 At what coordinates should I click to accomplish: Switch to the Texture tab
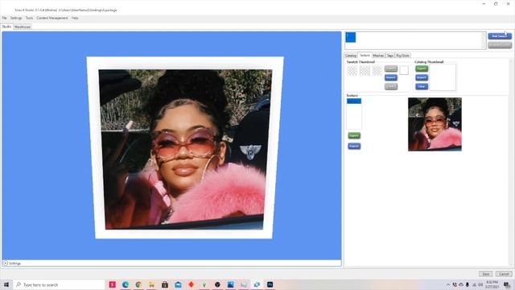click(365, 56)
